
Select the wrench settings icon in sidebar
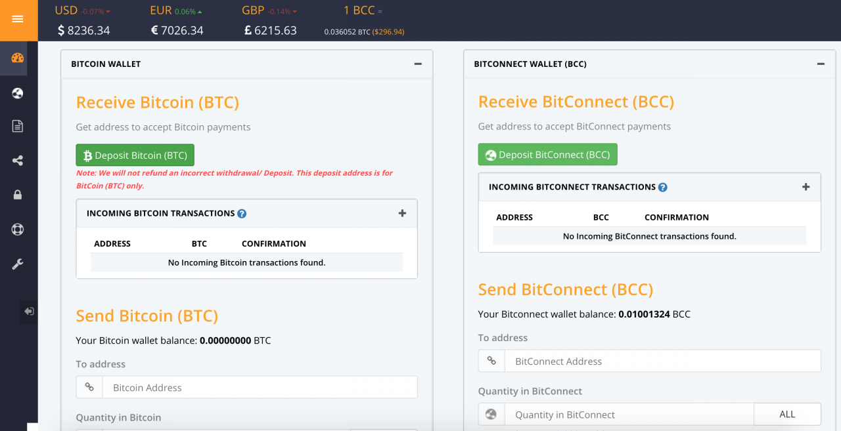click(x=18, y=264)
